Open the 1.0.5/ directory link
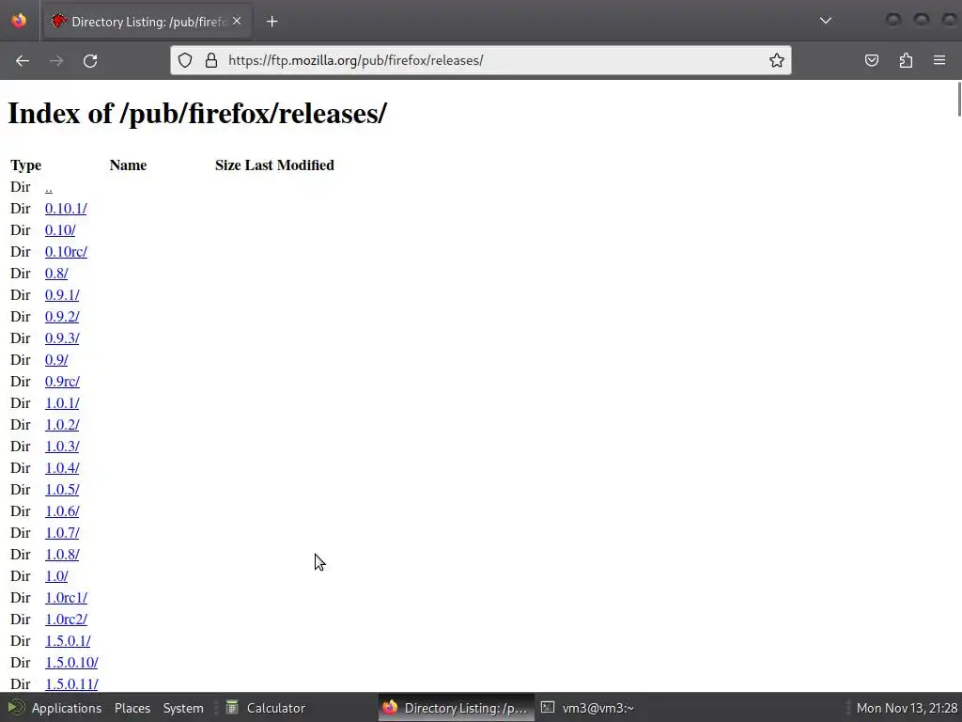Screen dimensions: 962x722 (62, 489)
